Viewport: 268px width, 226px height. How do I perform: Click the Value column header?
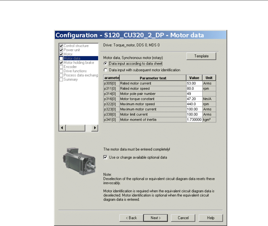click(194, 78)
